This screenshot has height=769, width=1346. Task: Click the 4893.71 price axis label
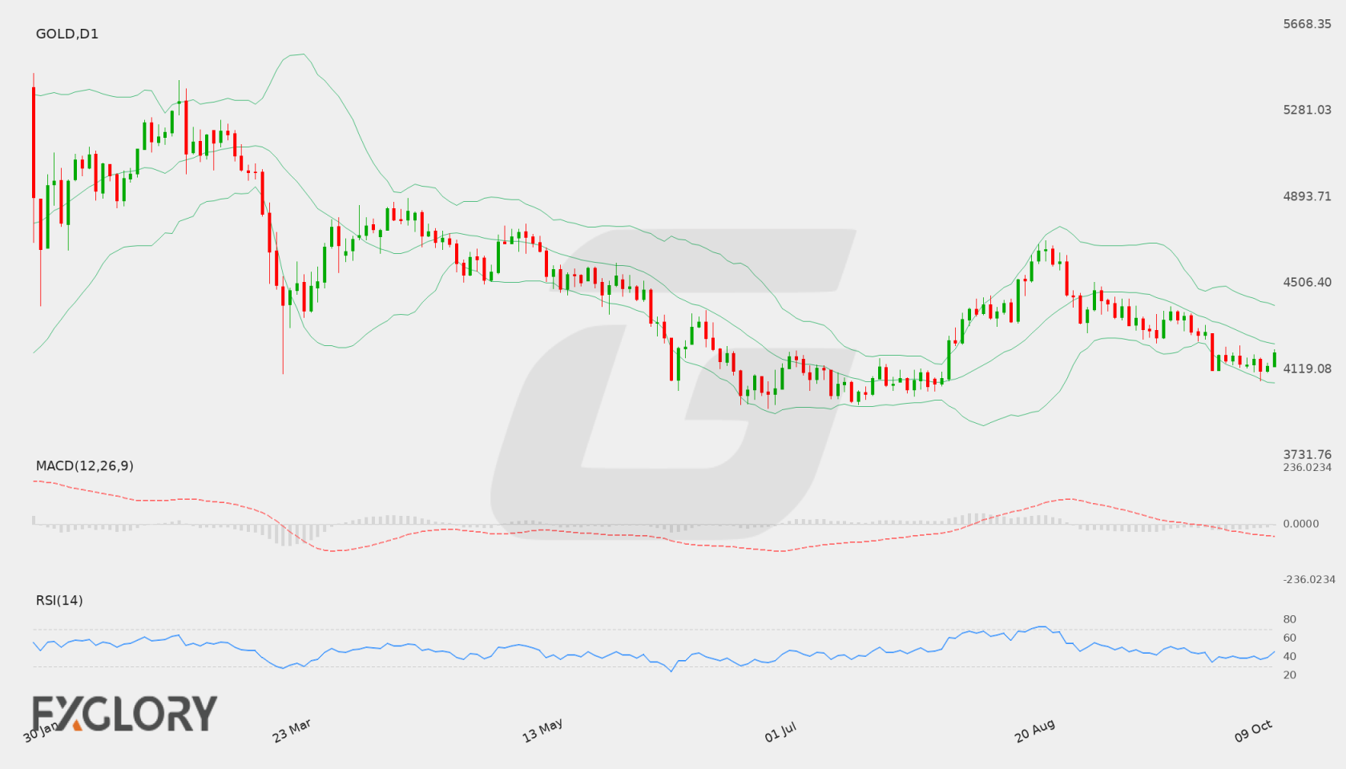click(x=1307, y=196)
